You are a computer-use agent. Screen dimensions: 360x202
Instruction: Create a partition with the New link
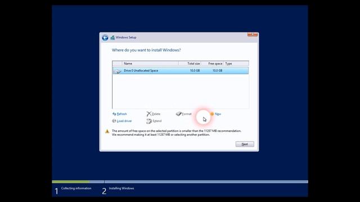[x=218, y=114]
